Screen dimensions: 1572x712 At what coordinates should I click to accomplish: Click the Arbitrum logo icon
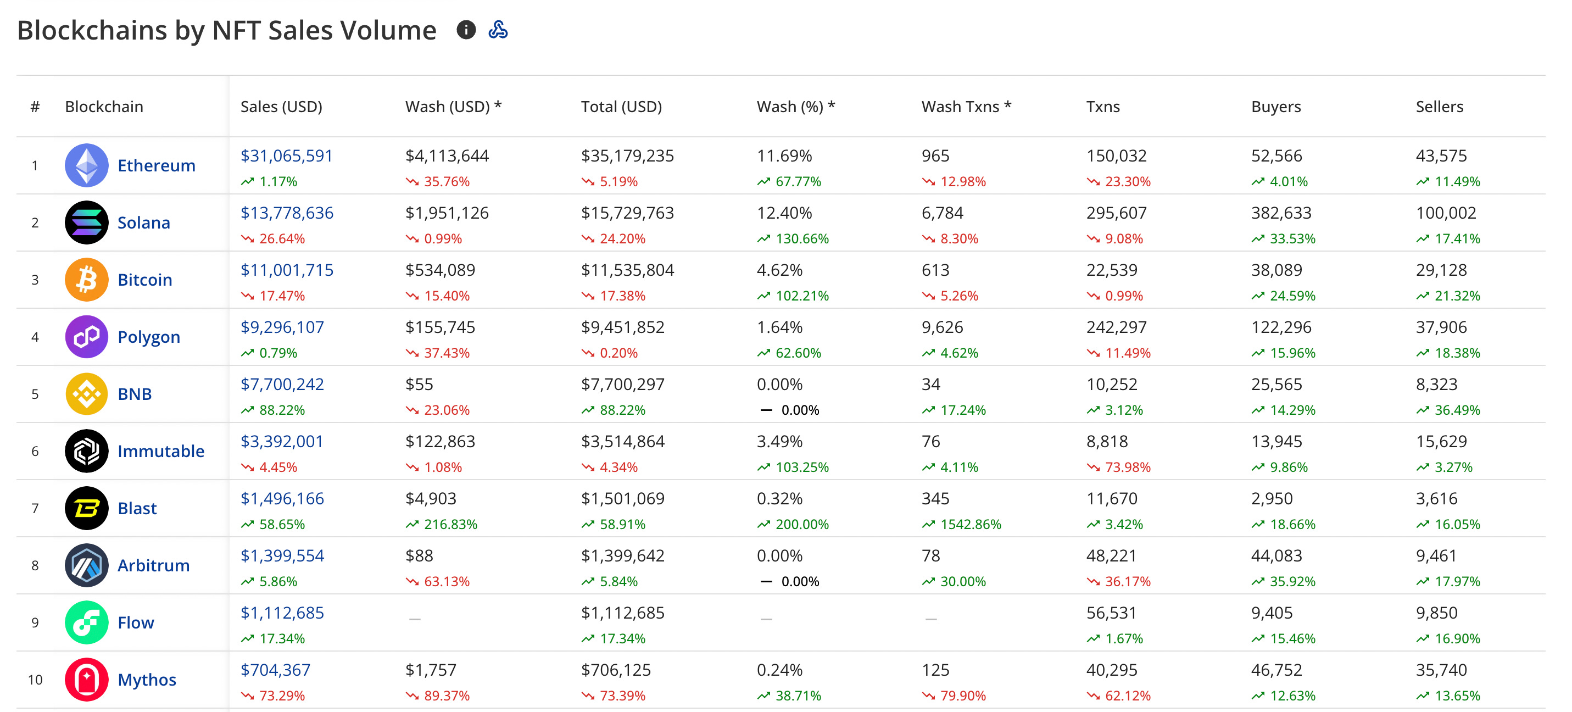pos(87,565)
